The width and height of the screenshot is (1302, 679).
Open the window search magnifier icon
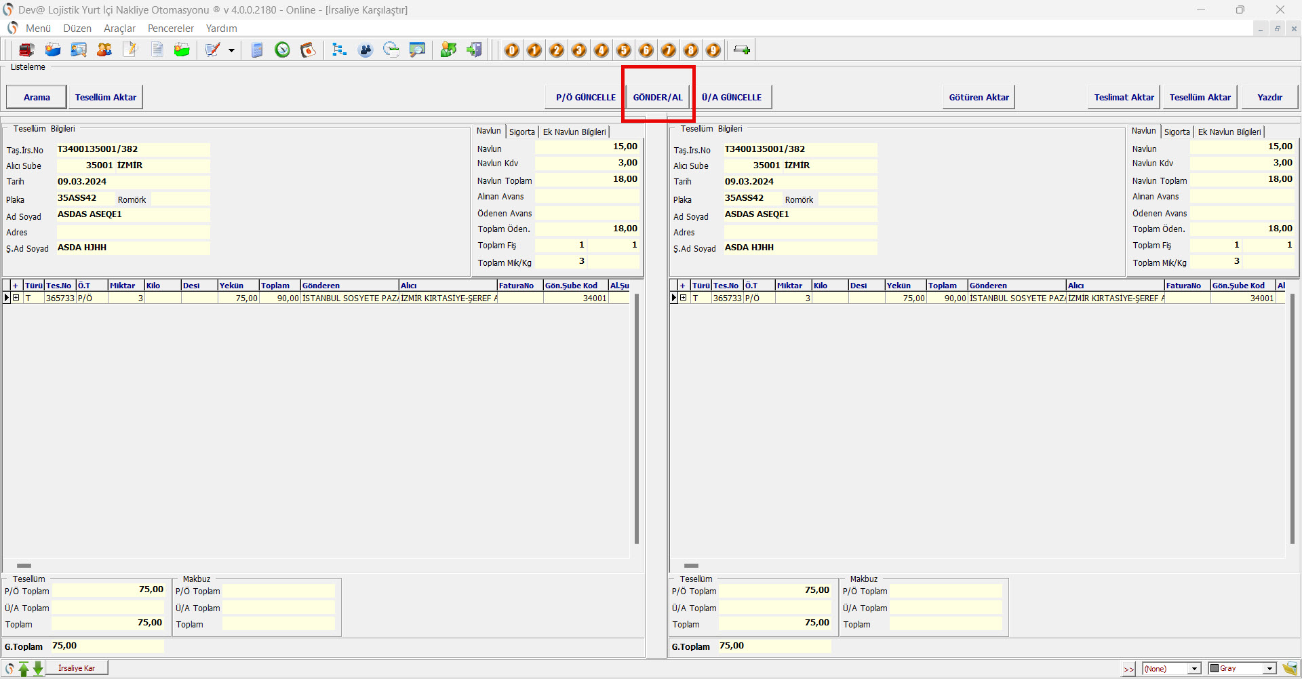point(417,50)
